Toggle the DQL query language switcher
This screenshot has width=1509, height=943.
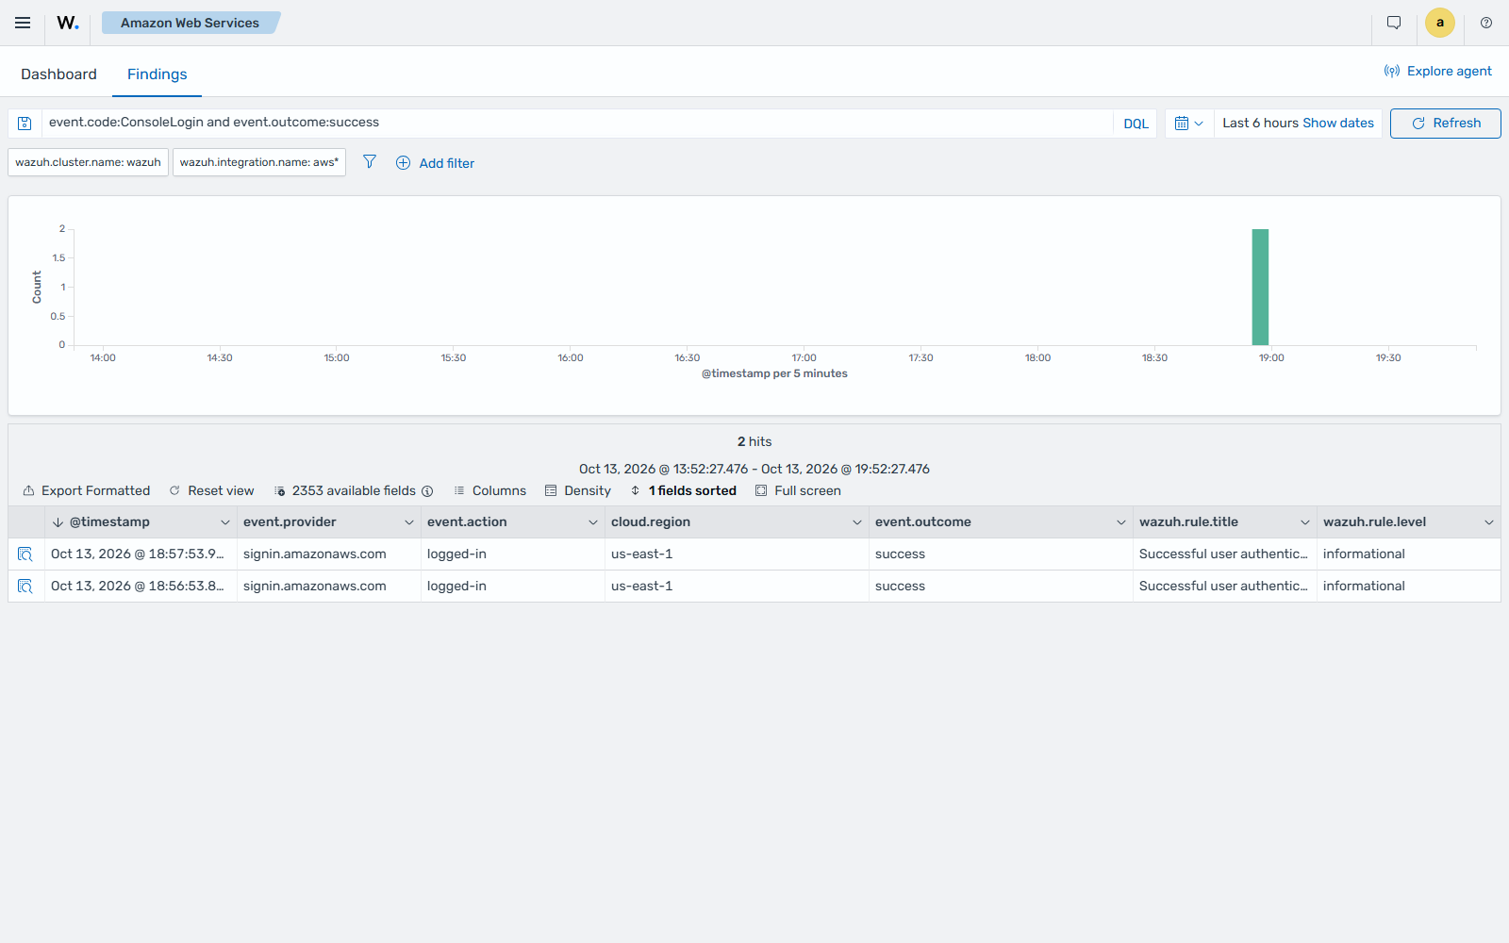[1136, 124]
